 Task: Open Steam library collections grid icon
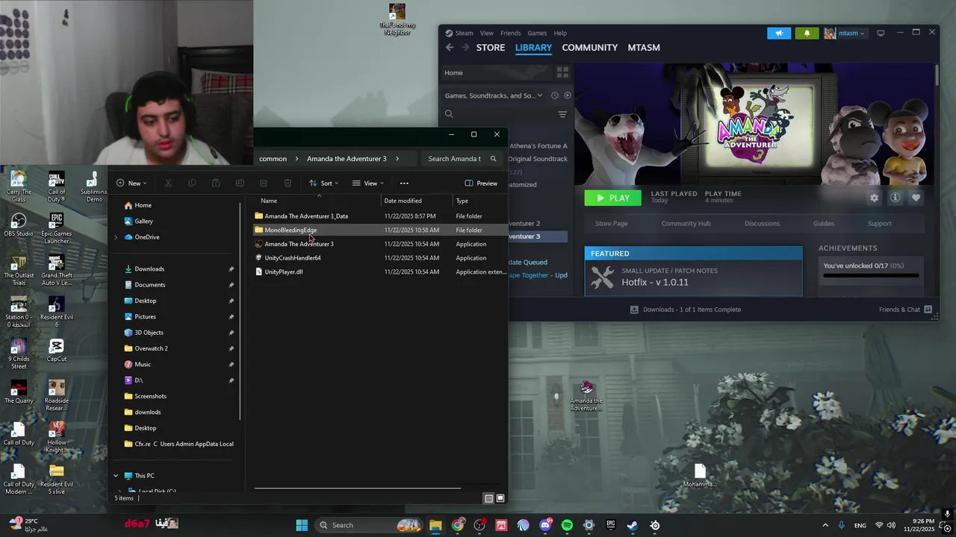[562, 72]
